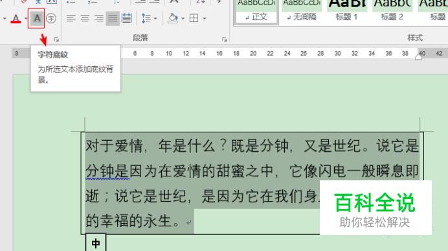Screen dimensions: 448x251
Task: Center the paragraph text
Action: 85,19
